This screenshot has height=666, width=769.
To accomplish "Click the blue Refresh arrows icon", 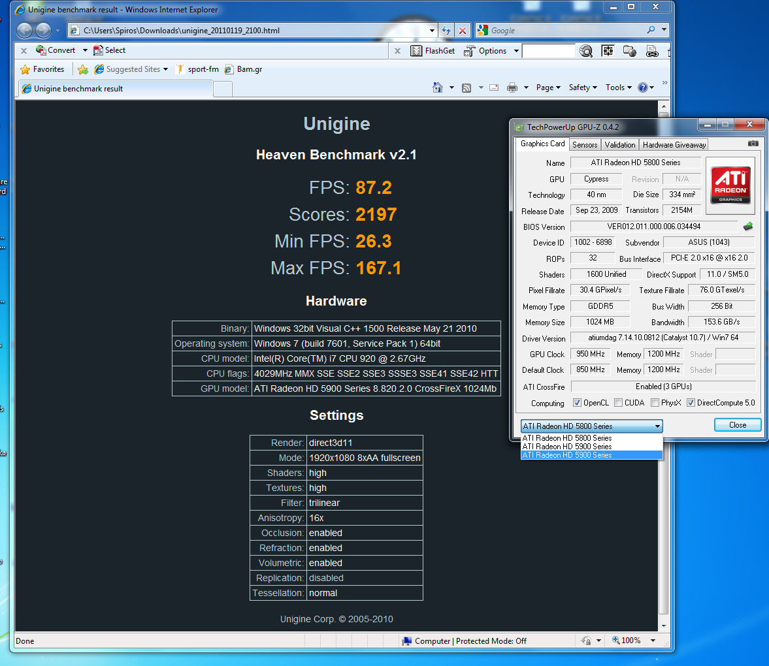I will tap(446, 31).
